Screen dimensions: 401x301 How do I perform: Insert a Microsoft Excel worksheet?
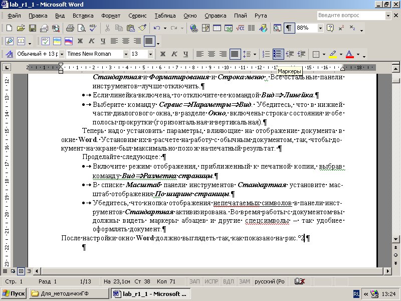click(229, 28)
